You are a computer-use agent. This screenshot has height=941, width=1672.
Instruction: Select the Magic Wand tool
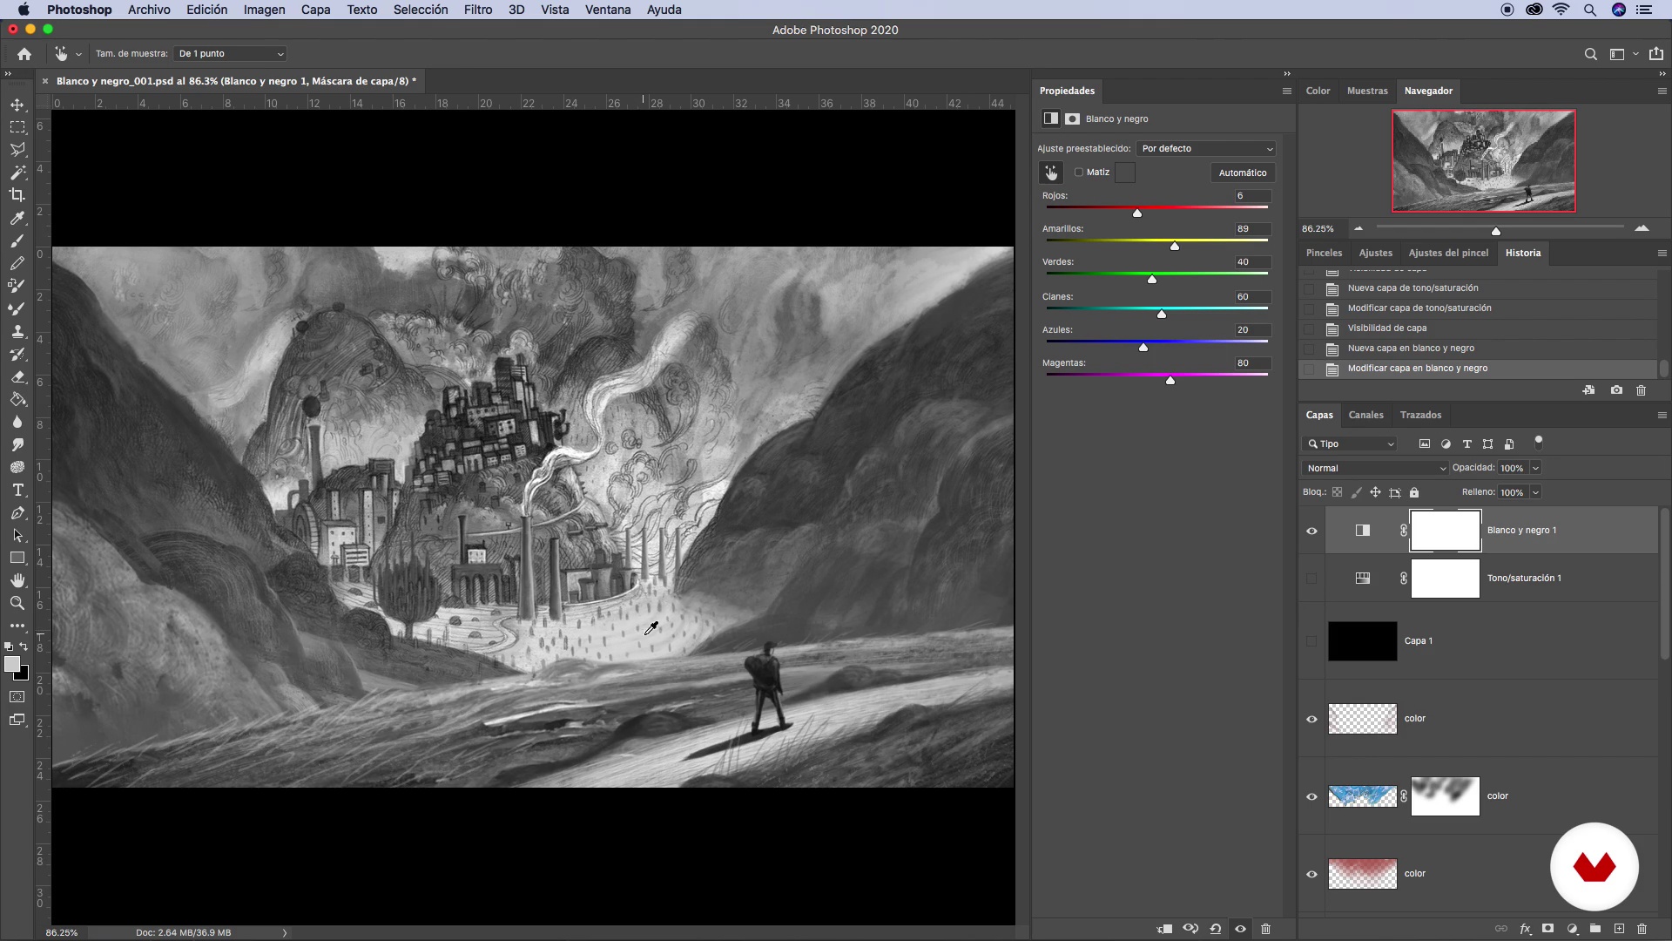[x=17, y=173]
